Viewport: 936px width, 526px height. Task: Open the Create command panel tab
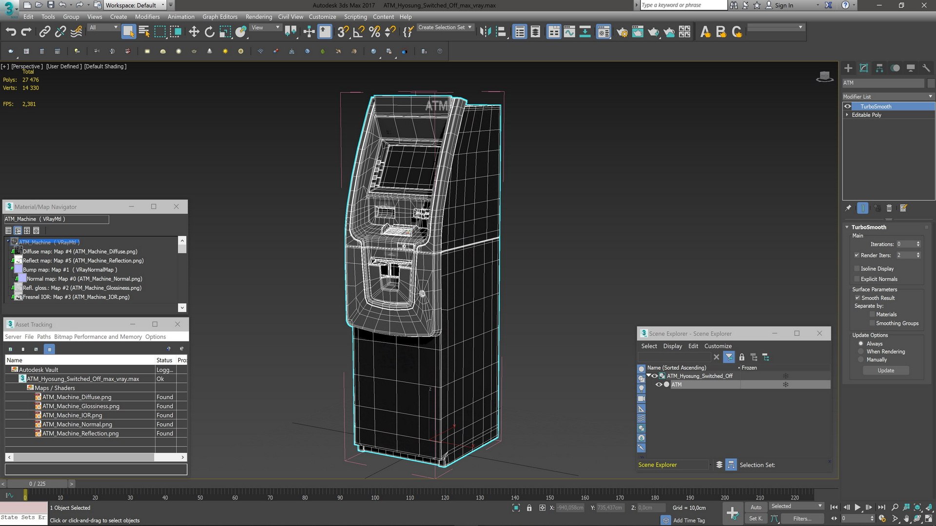point(848,68)
